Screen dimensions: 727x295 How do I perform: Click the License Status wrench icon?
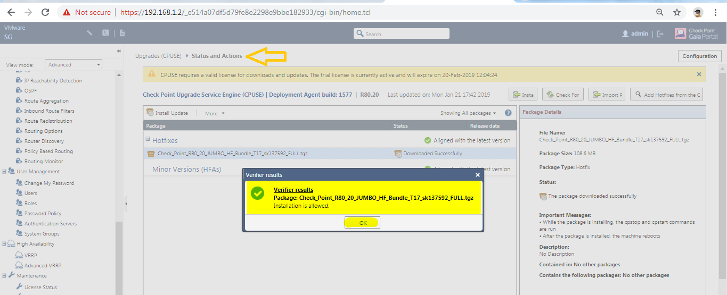click(19, 287)
